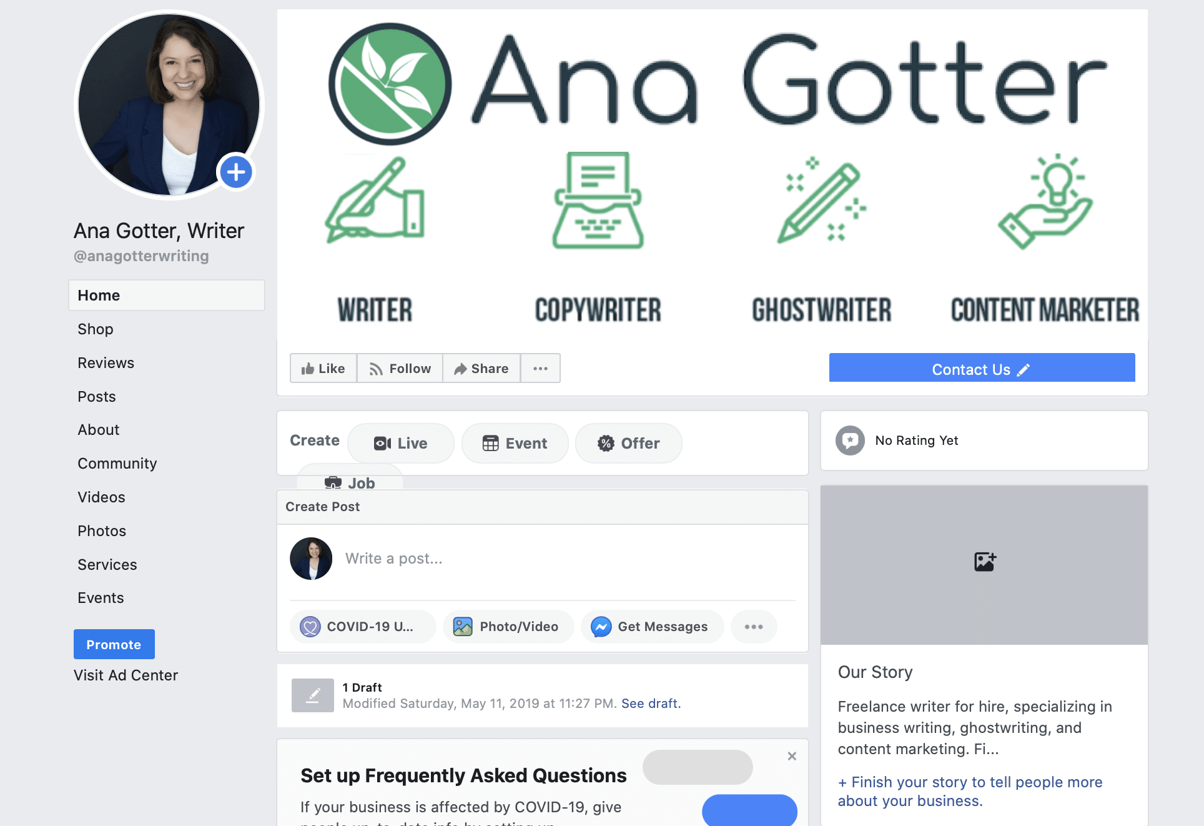Toggle Follow for this page

pos(400,368)
